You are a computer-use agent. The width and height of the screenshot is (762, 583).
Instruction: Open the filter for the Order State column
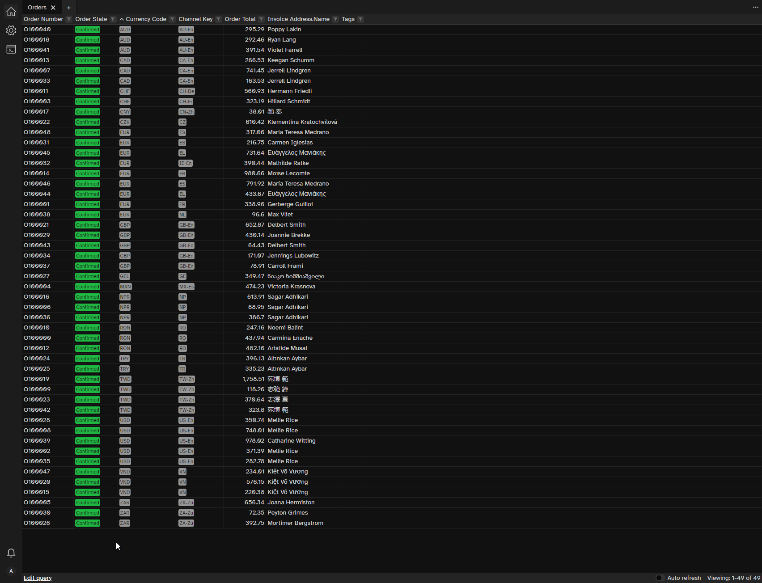[114, 19]
